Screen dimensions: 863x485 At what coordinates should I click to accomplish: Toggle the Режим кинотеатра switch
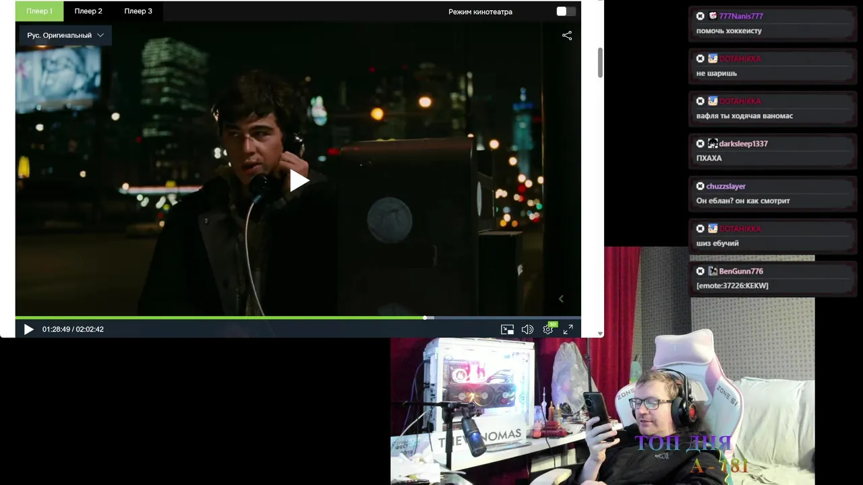pyautogui.click(x=566, y=11)
